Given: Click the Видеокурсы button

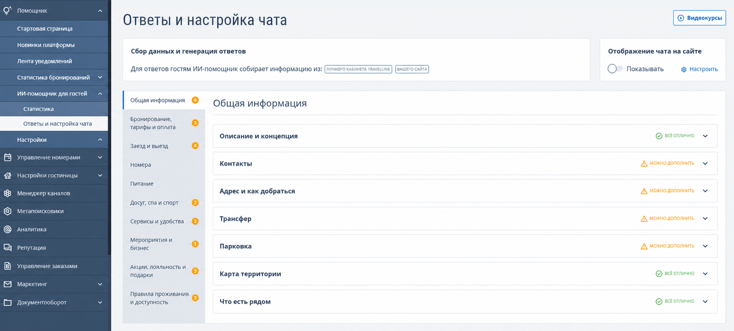Looking at the screenshot, I should 700,18.
